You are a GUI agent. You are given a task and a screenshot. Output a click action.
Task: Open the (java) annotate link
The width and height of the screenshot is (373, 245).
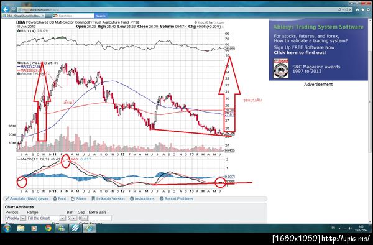click(44, 198)
